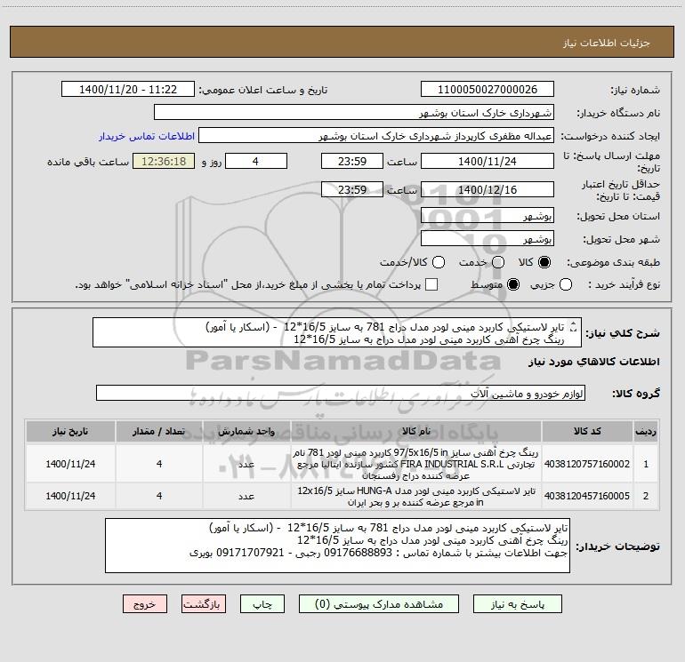Open the اطلاعات تماس خریدار link
The height and width of the screenshot is (662, 685).
(147, 136)
